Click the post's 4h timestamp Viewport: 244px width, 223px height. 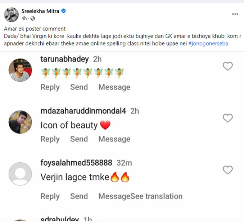click(24, 18)
